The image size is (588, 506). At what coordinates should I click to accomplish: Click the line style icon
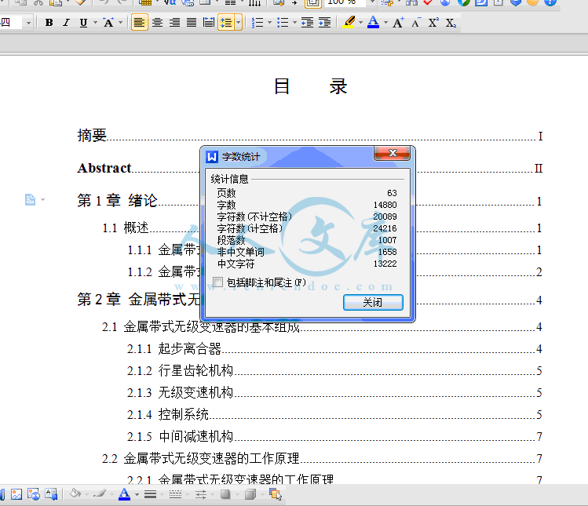tap(151, 495)
